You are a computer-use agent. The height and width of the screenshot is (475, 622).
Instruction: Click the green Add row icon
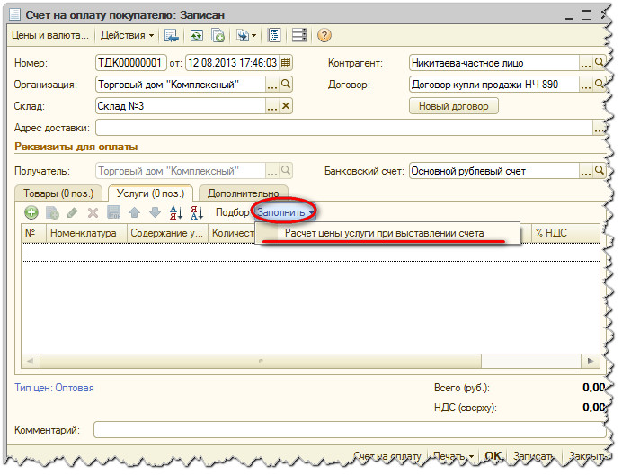(31, 213)
